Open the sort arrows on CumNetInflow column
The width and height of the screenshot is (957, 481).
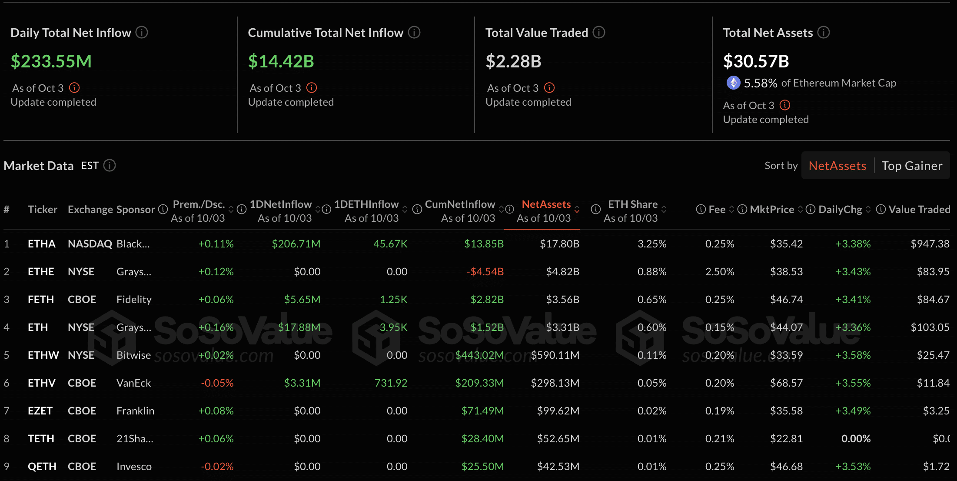501,209
